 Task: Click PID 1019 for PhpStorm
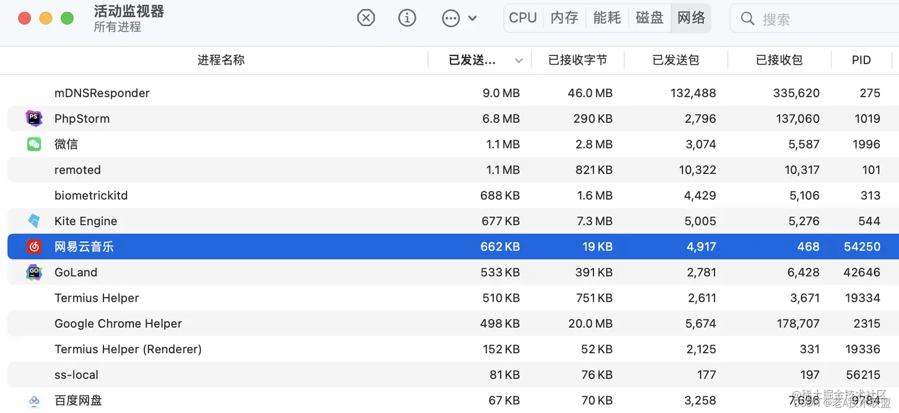pos(867,118)
